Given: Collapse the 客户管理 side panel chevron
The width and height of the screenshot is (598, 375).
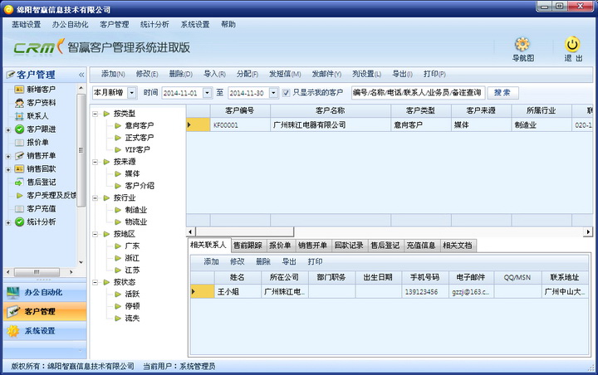Looking at the screenshot, I should tap(81, 75).
